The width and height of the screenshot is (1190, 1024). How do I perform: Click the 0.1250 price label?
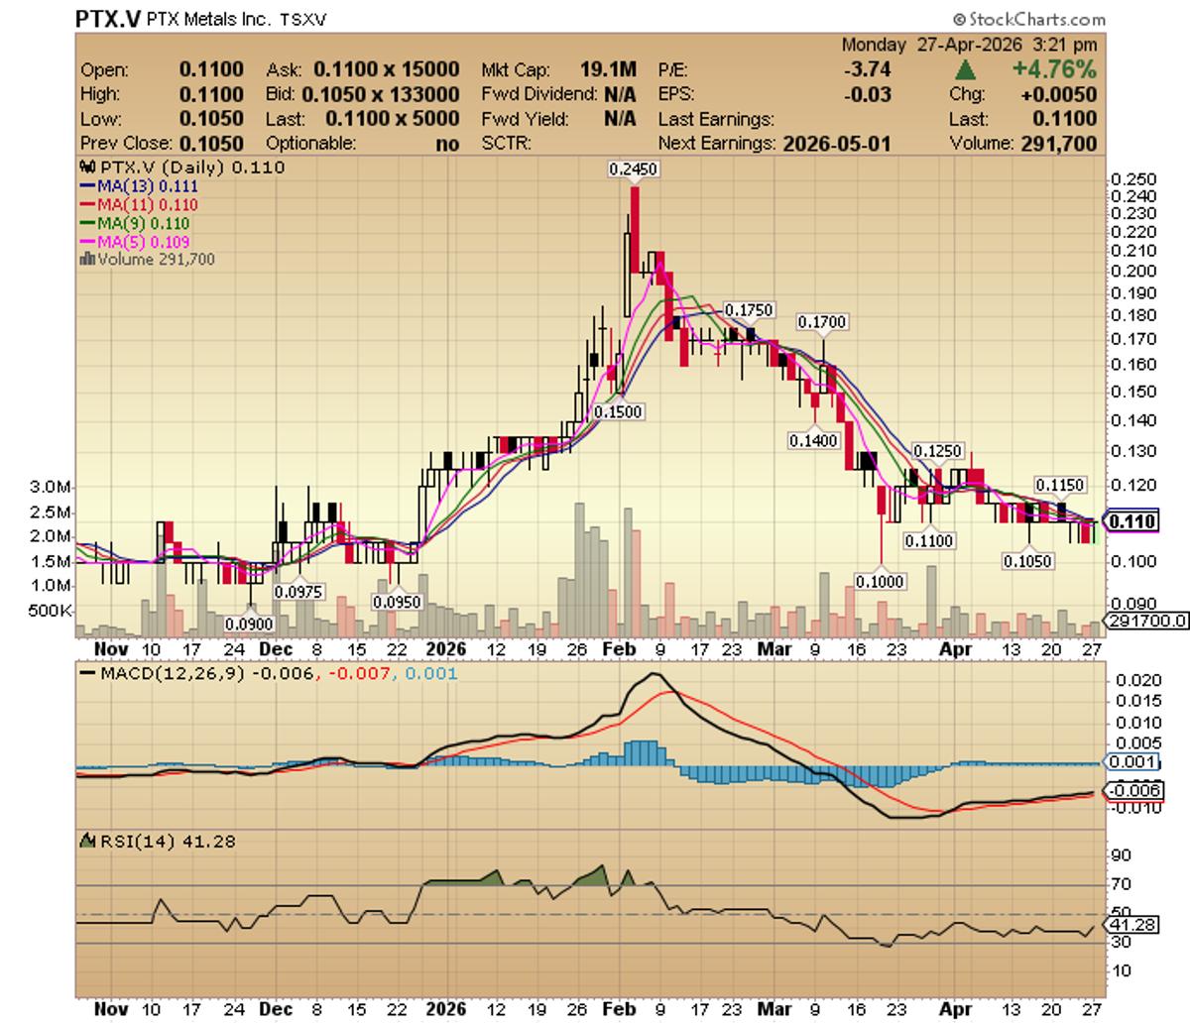click(937, 451)
